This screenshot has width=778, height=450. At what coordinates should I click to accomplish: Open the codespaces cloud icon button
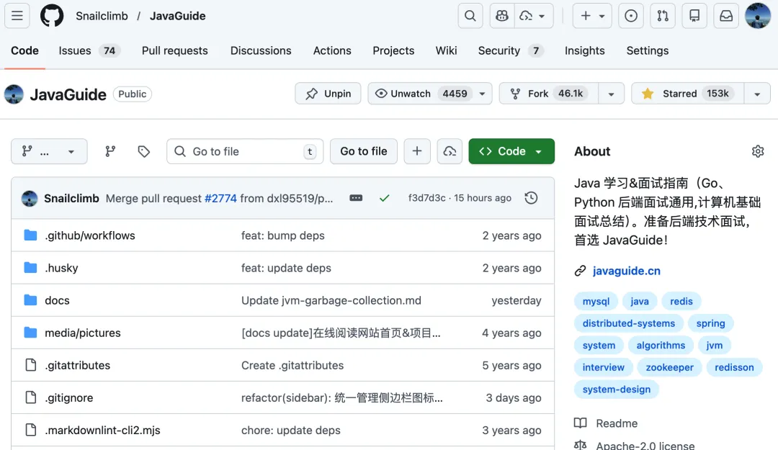click(x=450, y=151)
